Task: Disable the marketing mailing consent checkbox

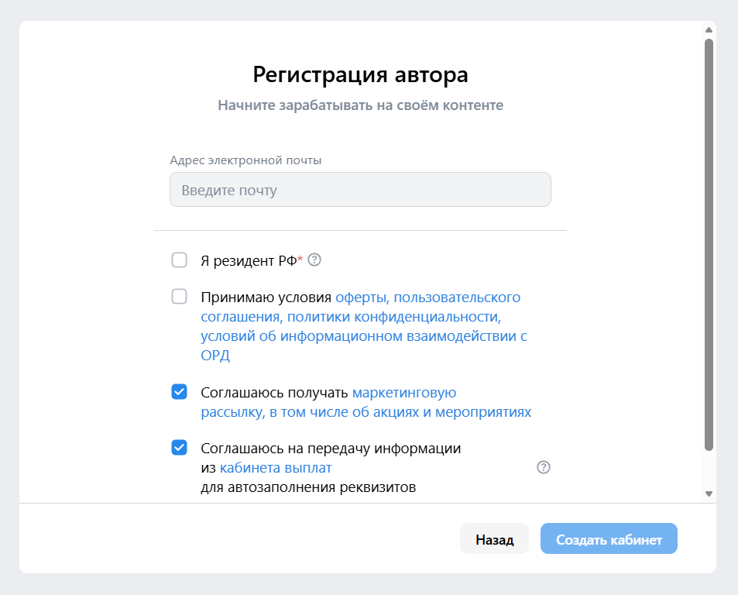Action: pos(179,392)
